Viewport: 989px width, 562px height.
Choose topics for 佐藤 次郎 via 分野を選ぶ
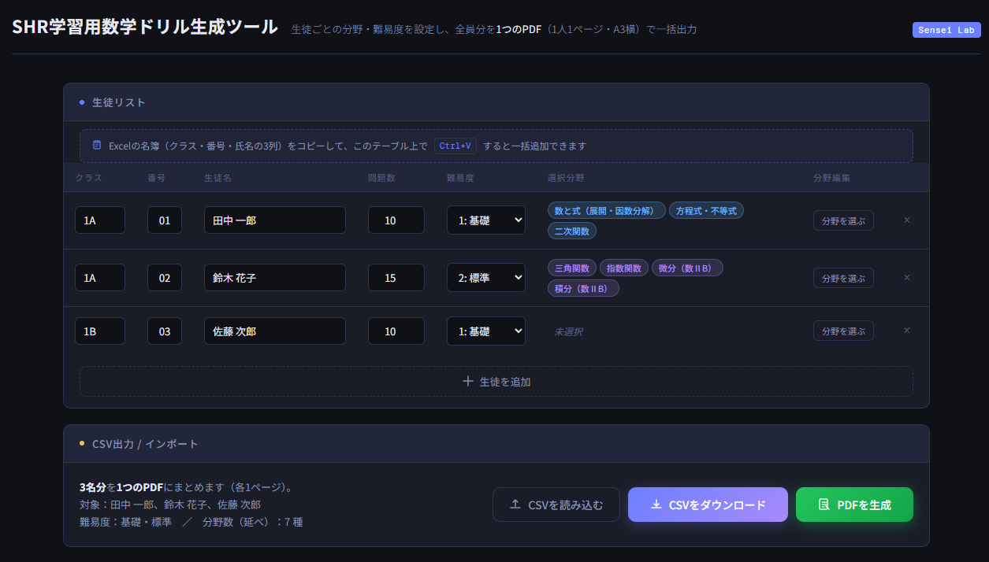point(842,331)
